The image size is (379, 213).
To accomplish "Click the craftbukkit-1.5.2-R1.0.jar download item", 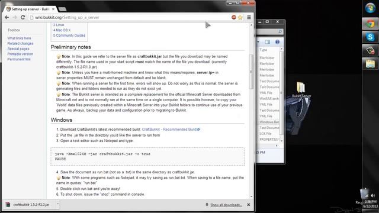I will click(x=28, y=205).
